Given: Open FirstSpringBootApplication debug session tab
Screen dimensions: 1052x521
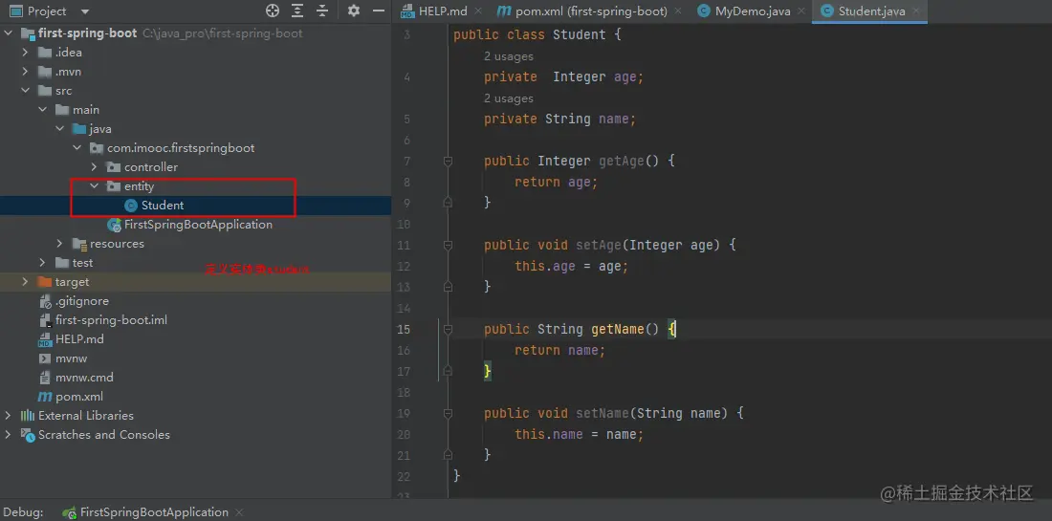Looking at the screenshot, I should pos(154,512).
